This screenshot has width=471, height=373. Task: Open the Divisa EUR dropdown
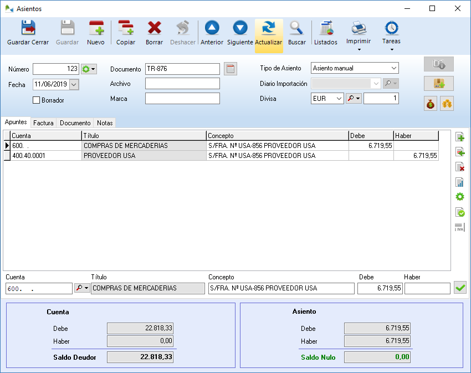(x=339, y=99)
